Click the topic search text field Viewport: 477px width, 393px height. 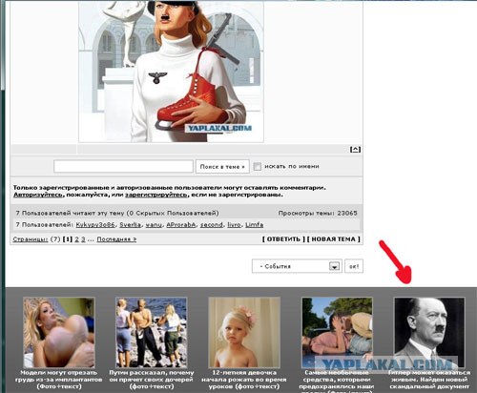tap(123, 166)
